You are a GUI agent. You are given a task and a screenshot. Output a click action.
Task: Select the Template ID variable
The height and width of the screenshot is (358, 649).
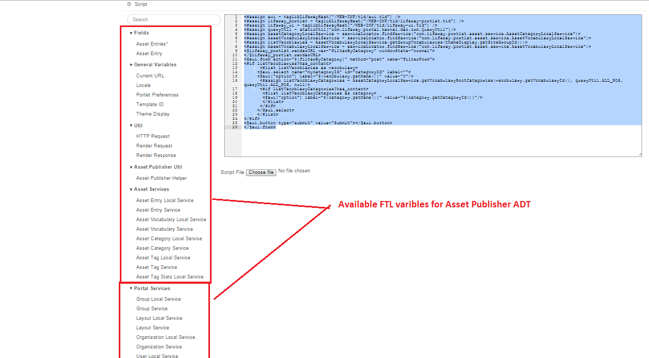[x=150, y=104]
